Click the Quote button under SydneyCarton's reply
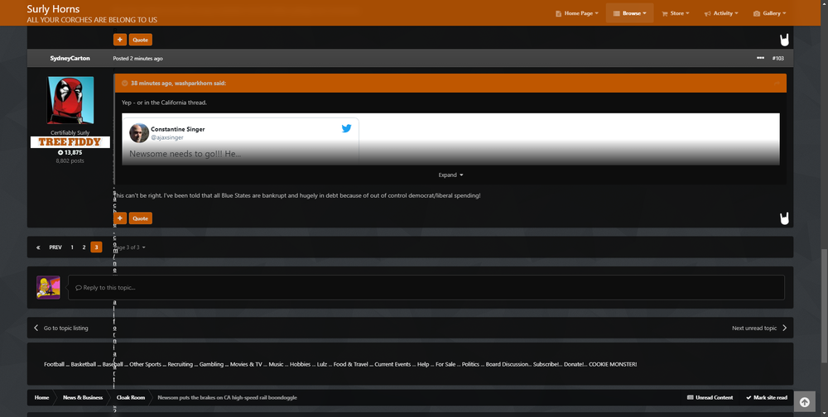828x417 pixels. click(141, 218)
